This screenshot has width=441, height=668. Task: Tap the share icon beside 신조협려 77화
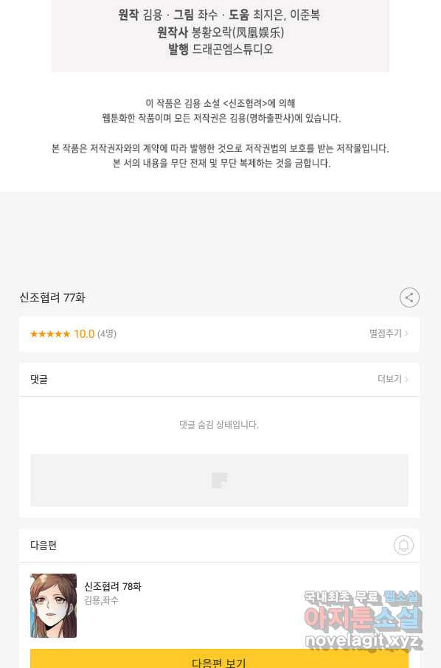(x=409, y=297)
